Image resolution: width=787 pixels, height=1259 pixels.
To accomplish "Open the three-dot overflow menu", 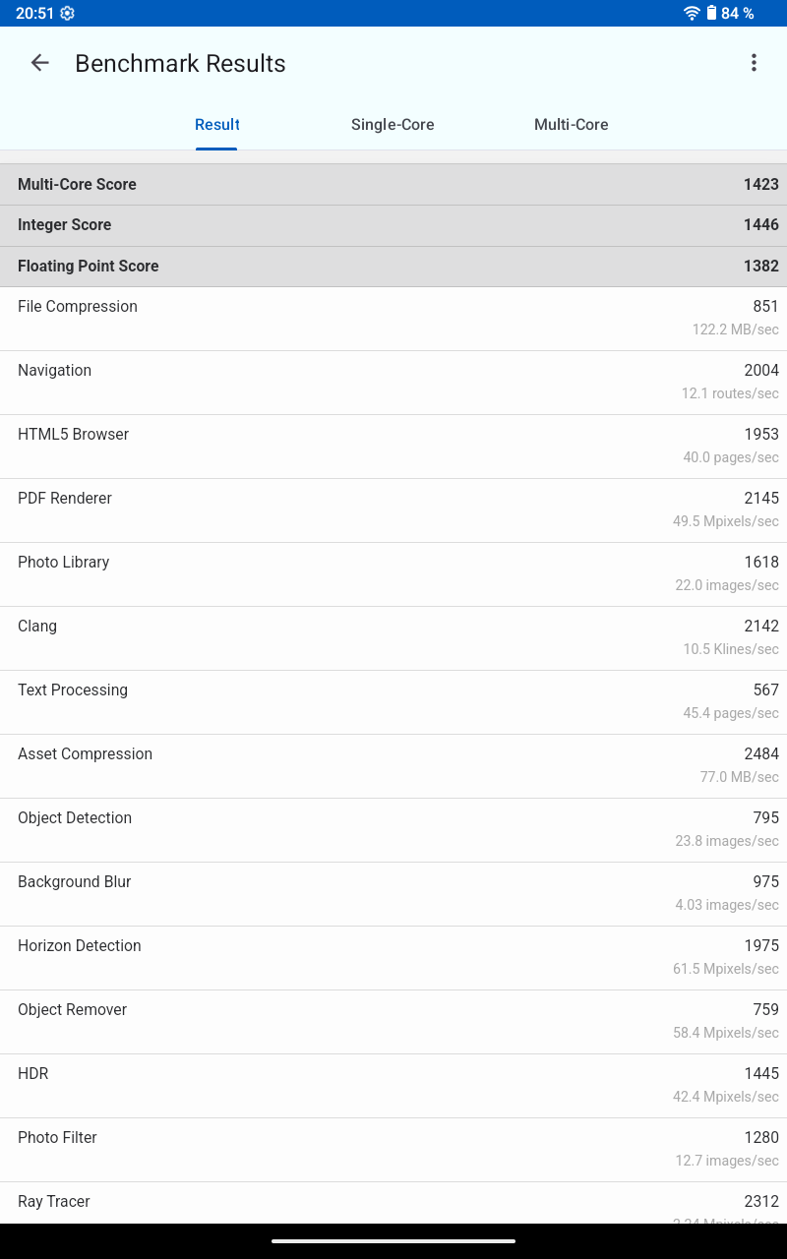I will tap(754, 63).
